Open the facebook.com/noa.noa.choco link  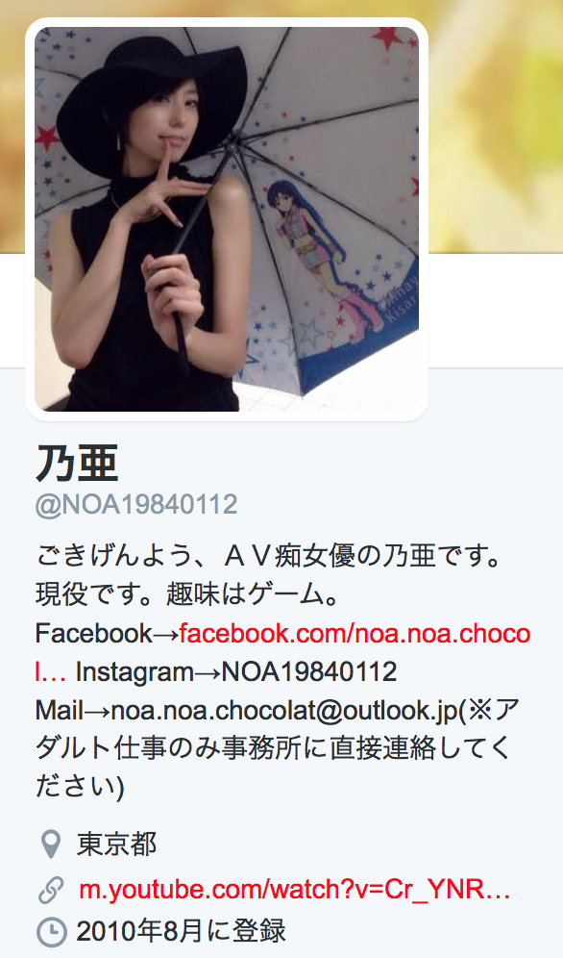[x=355, y=634]
